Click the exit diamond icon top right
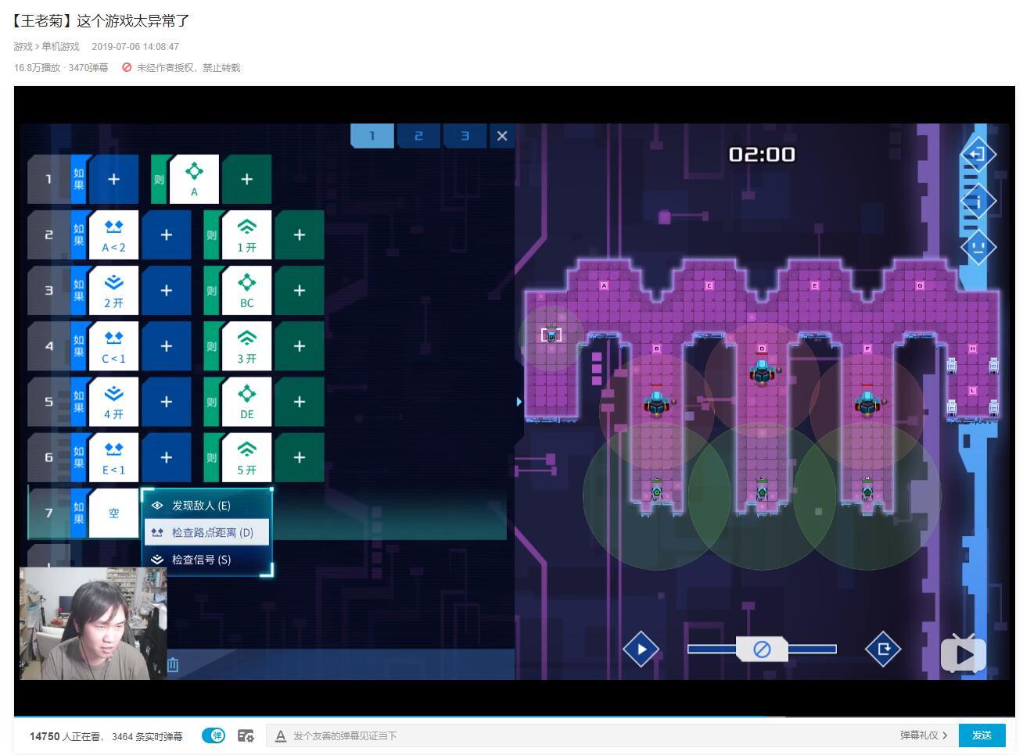Screen dimensions: 1023x755 tap(978, 154)
